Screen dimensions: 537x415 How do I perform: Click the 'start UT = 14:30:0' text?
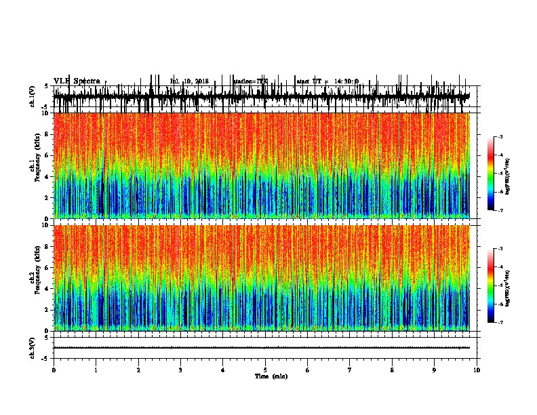click(x=327, y=81)
